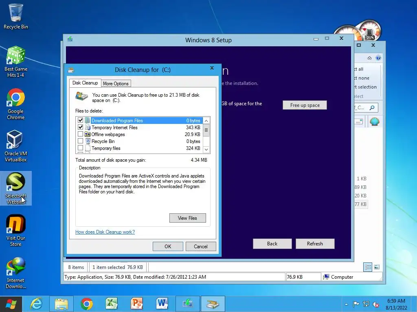Switch to the Disk Cleanup tab

pyautogui.click(x=85, y=83)
